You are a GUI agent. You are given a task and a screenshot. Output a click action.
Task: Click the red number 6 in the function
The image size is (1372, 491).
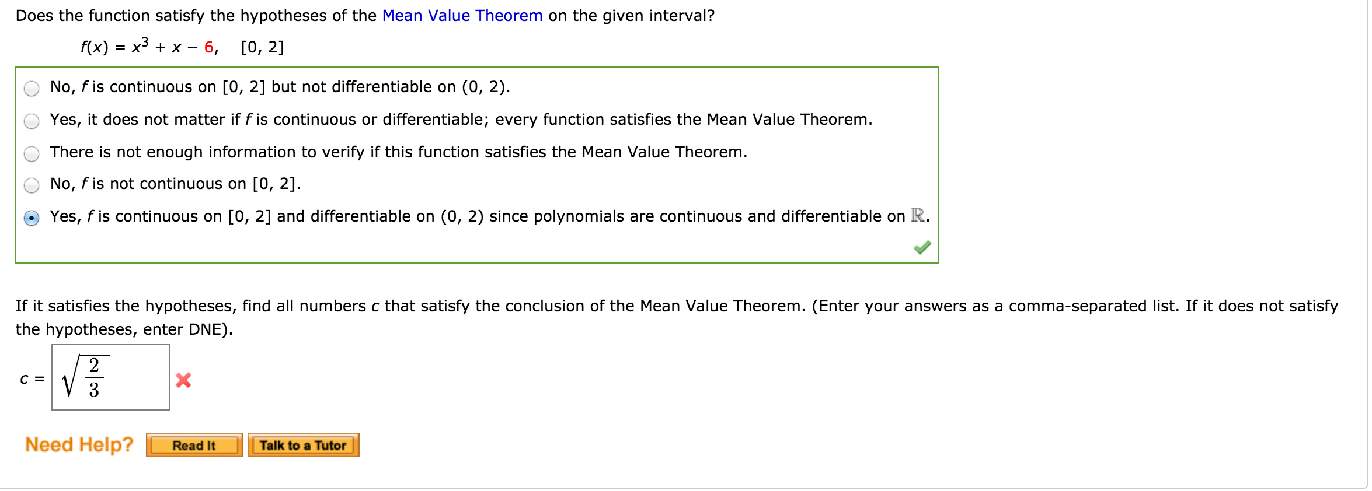pos(209,47)
